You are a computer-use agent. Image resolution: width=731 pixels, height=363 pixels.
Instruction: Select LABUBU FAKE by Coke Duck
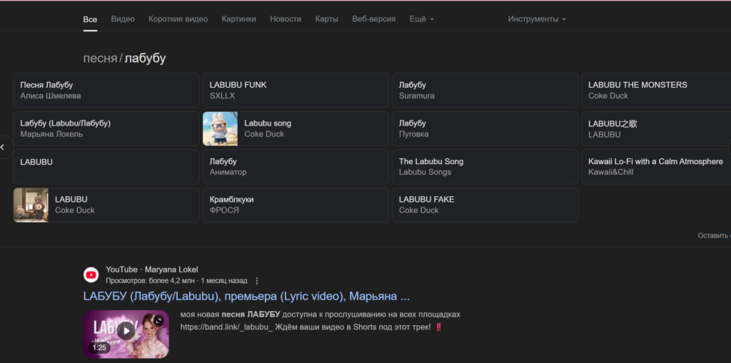click(x=485, y=205)
